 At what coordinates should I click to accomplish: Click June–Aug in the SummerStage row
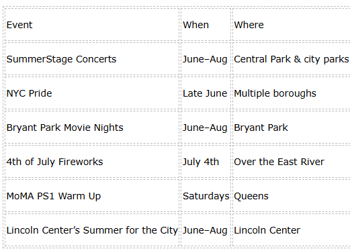pos(206,59)
